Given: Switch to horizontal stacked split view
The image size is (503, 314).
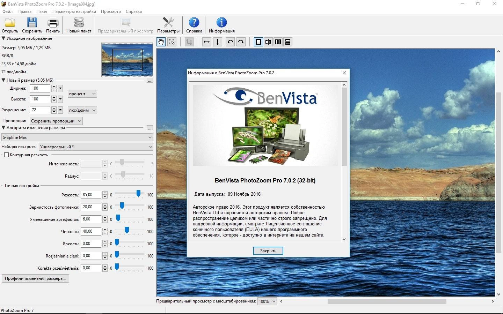Looking at the screenshot, I should click(x=288, y=42).
